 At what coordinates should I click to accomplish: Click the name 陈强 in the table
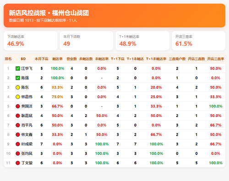(x=25, y=78)
